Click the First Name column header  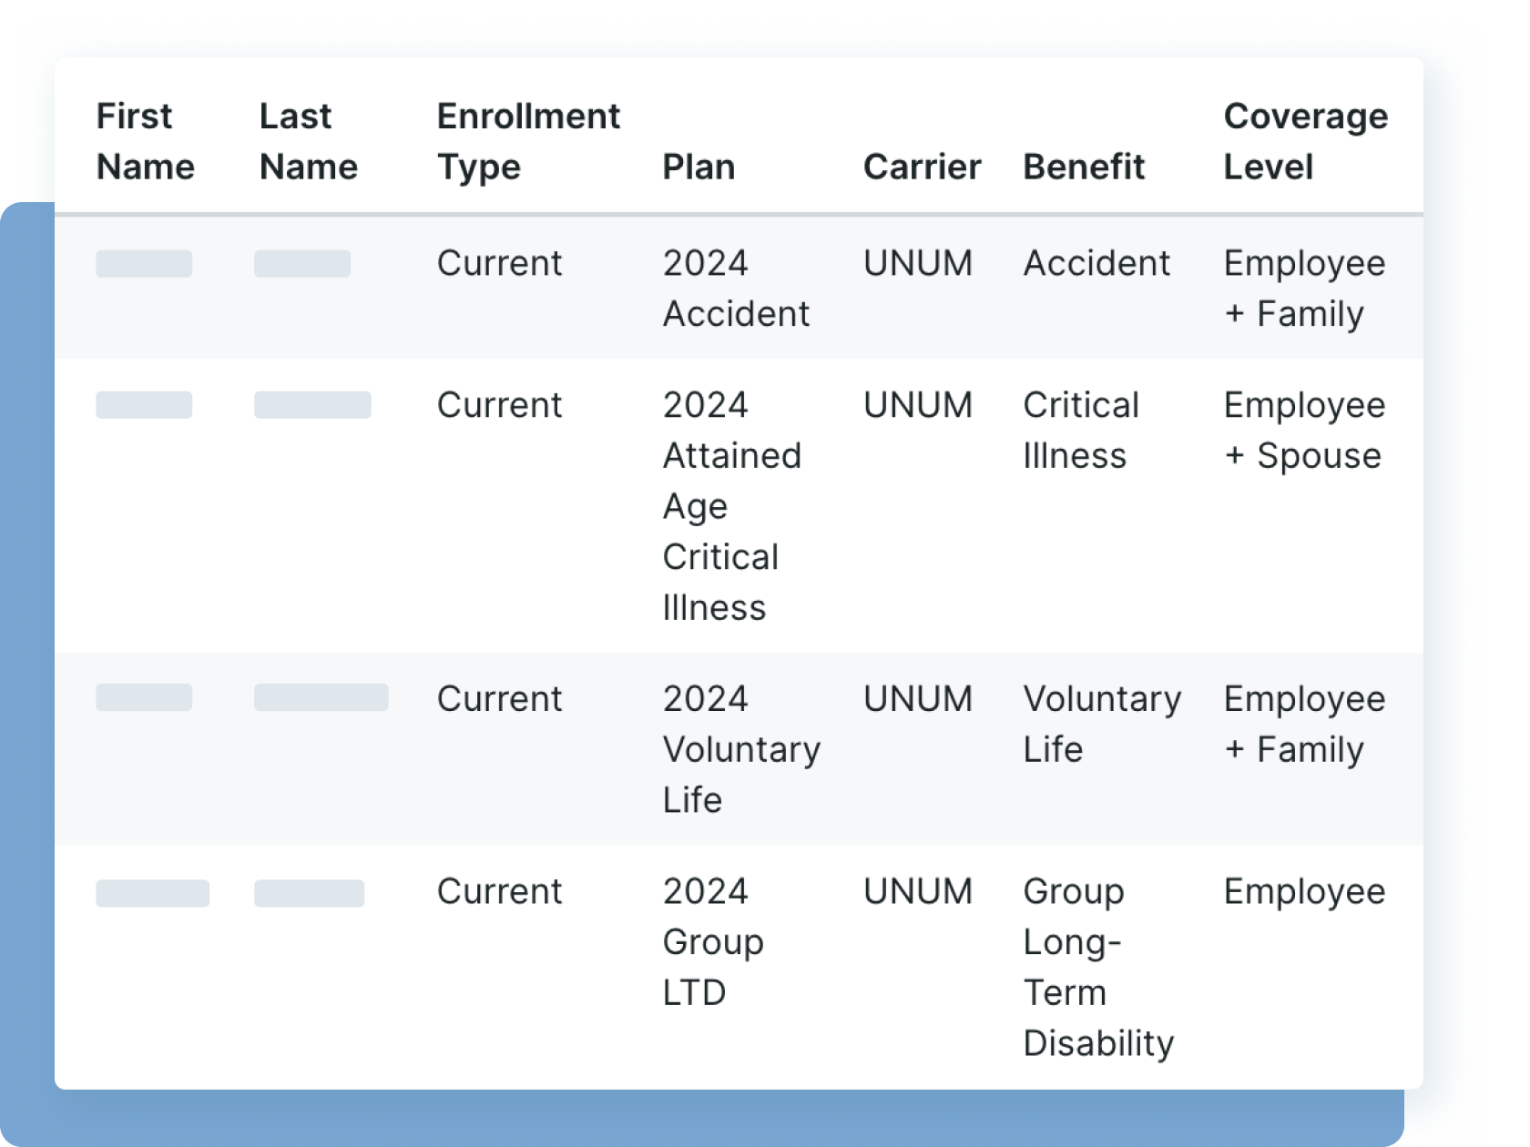pos(146,142)
